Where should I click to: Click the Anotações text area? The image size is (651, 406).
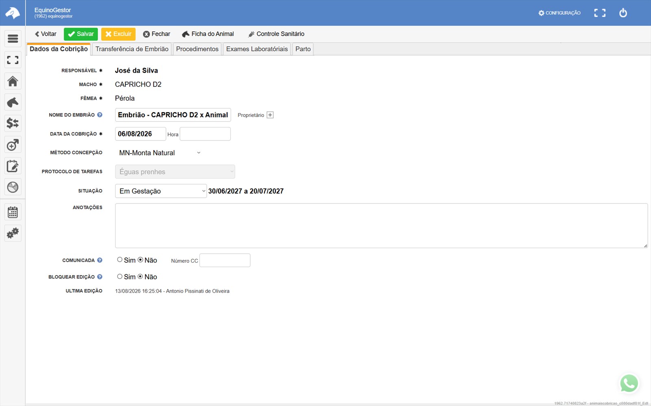pyautogui.click(x=381, y=226)
